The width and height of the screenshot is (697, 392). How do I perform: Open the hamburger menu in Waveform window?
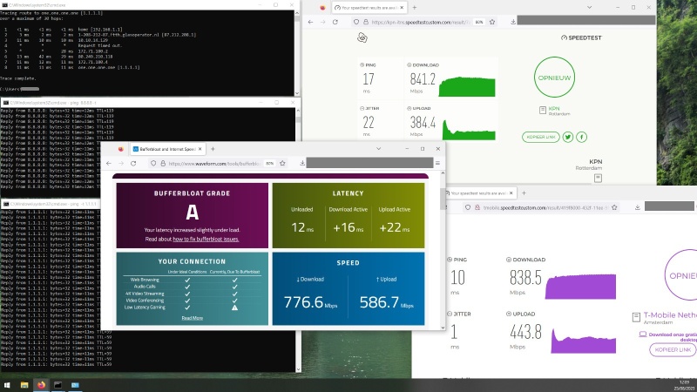438,164
